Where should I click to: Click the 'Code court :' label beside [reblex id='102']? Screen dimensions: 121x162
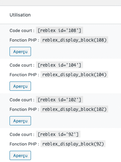[22, 100]
